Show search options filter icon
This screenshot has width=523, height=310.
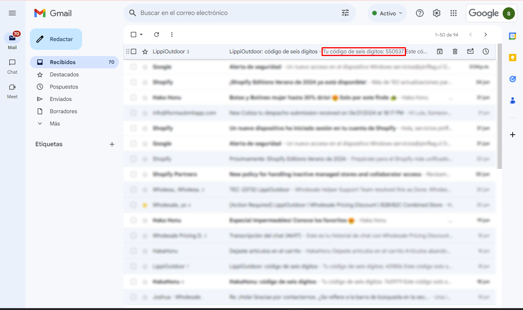(x=345, y=13)
